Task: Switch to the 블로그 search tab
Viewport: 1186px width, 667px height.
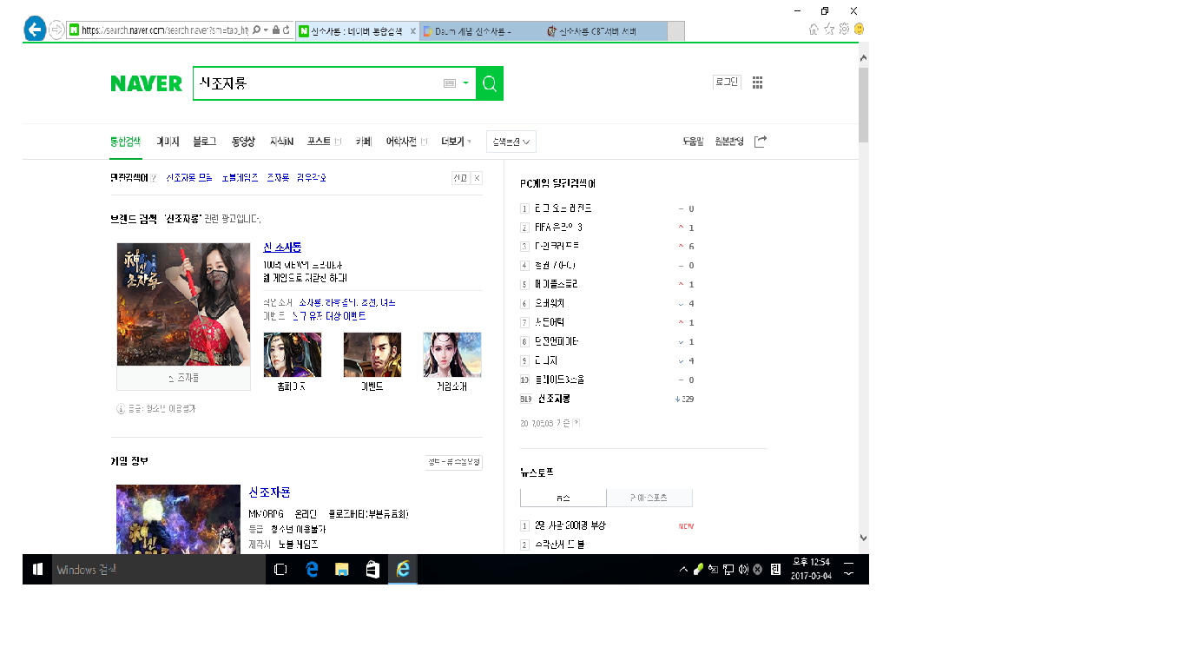Action: 205,142
